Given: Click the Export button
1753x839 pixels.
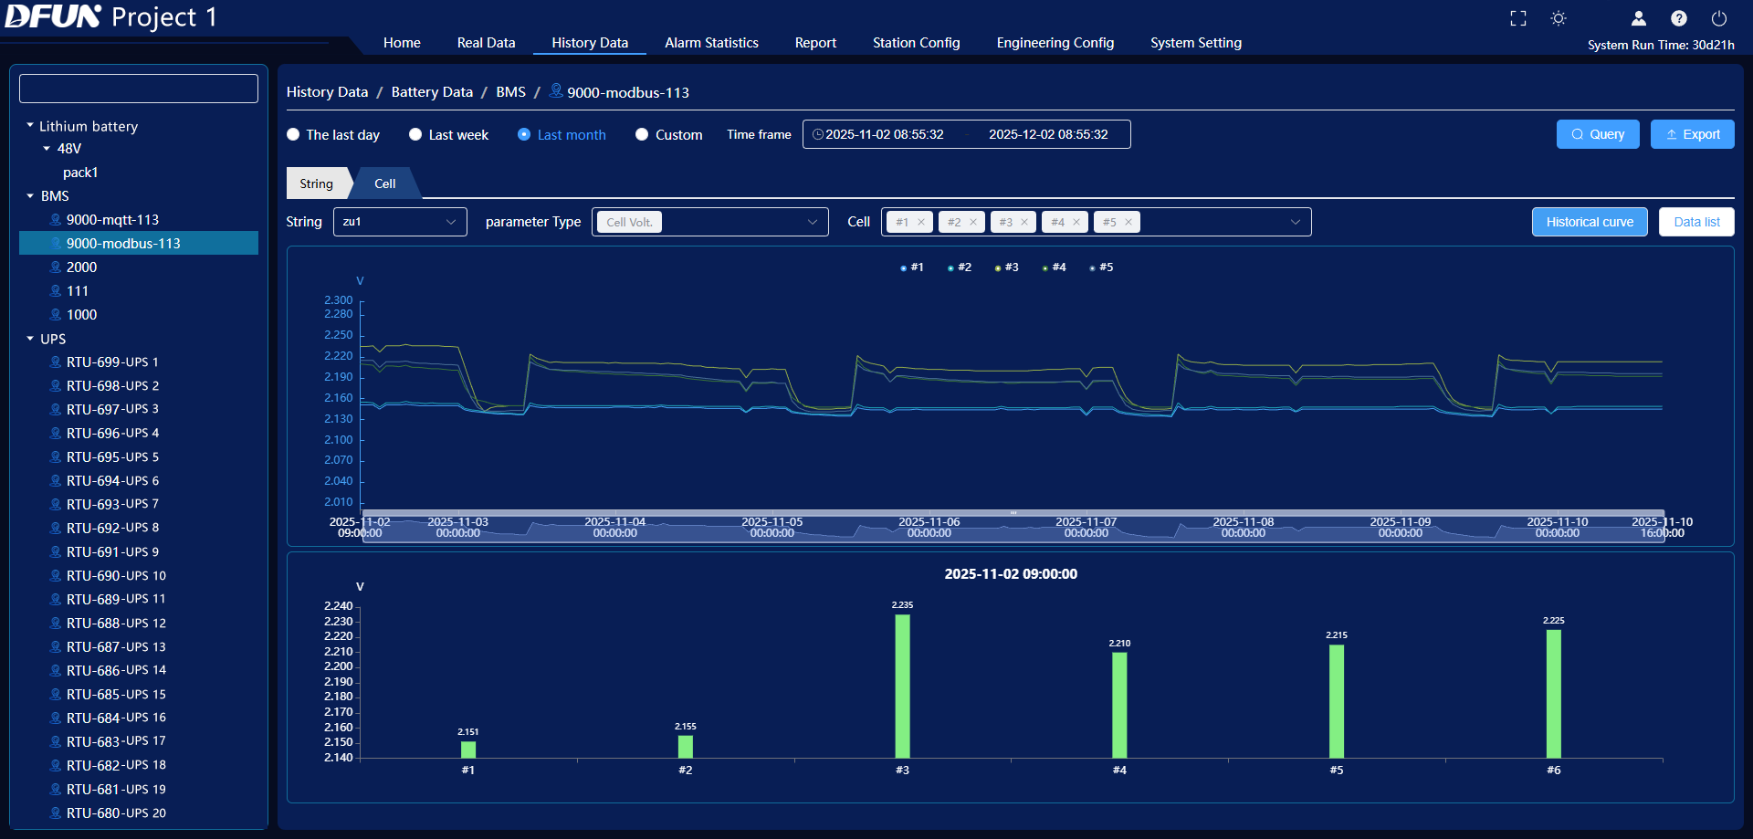Looking at the screenshot, I should tap(1693, 134).
